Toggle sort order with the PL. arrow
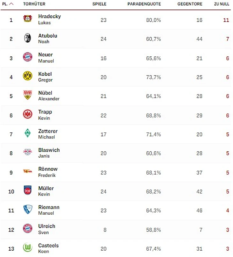Screen dimensions: 233x257 coord(11,4)
